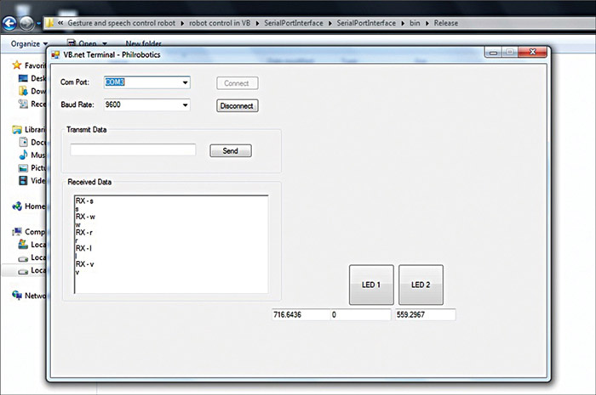
Task: Open the Com Port dropdown
Action: pos(185,82)
